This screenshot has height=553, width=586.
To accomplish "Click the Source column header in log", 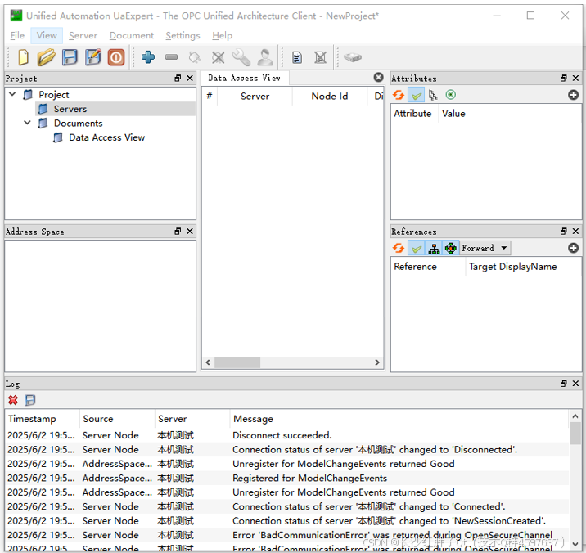I will 117,419.
